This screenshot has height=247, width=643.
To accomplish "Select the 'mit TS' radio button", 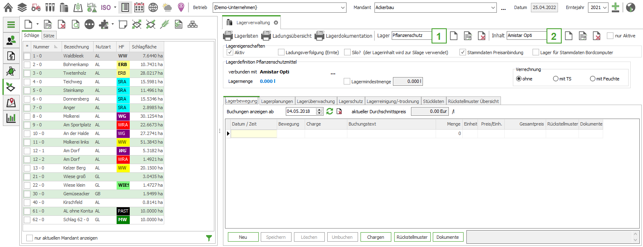I will (x=556, y=79).
